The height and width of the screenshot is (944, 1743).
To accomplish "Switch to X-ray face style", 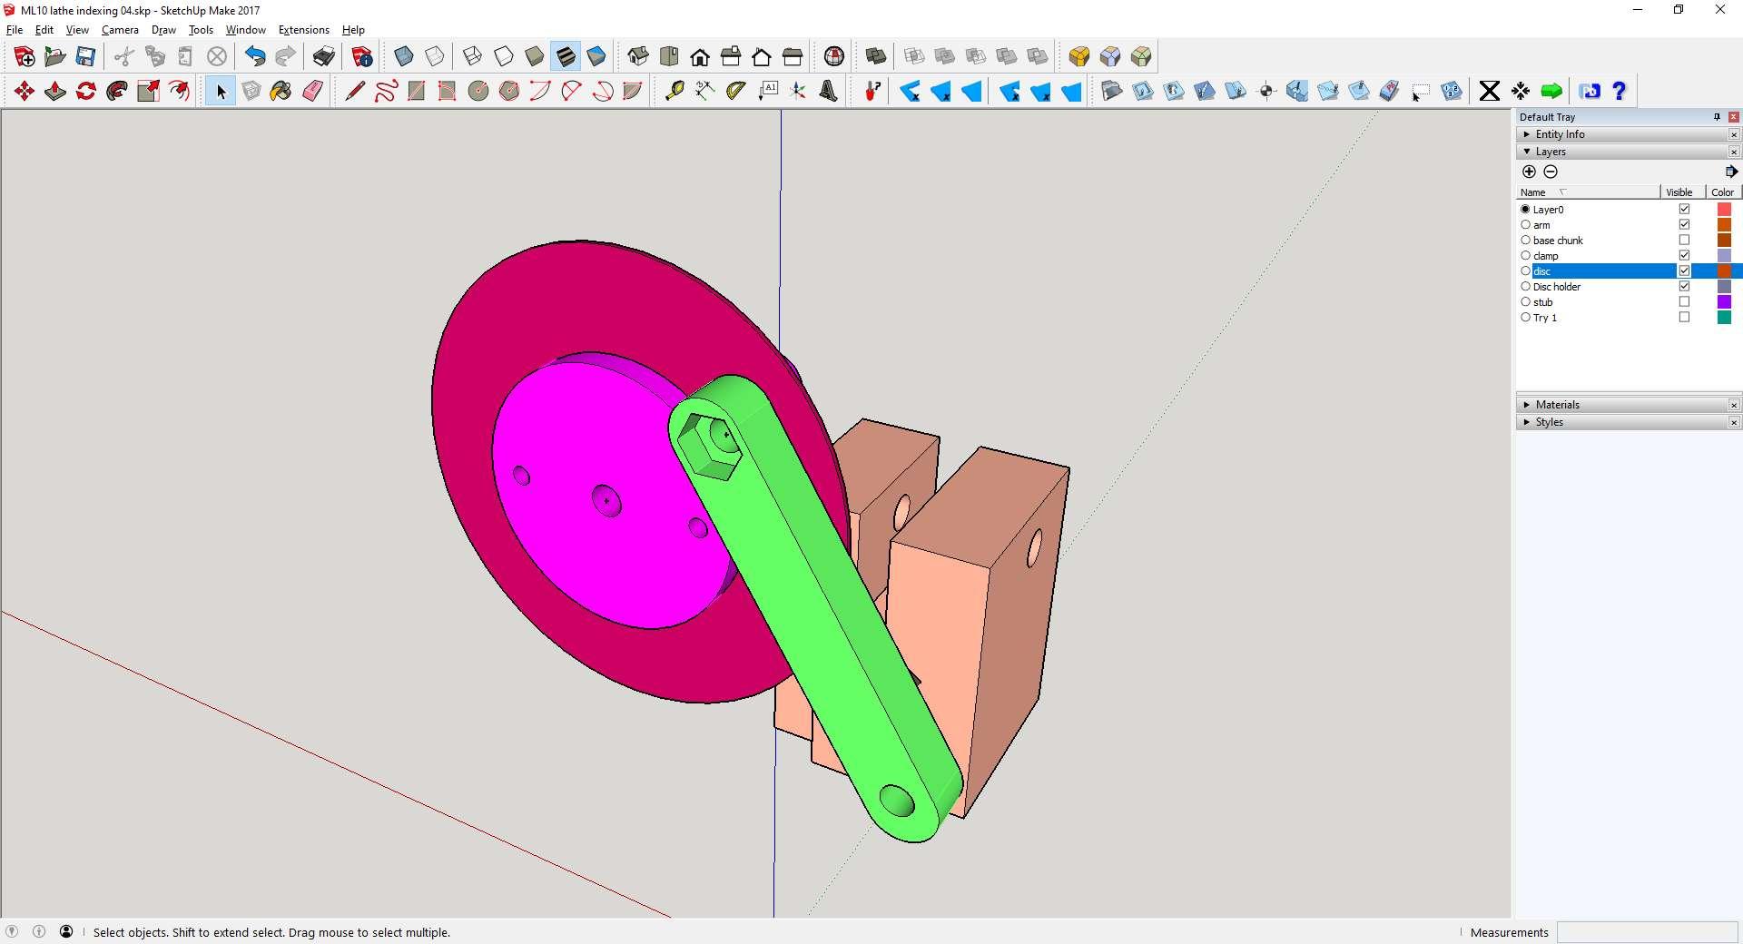I will pyautogui.click(x=404, y=57).
